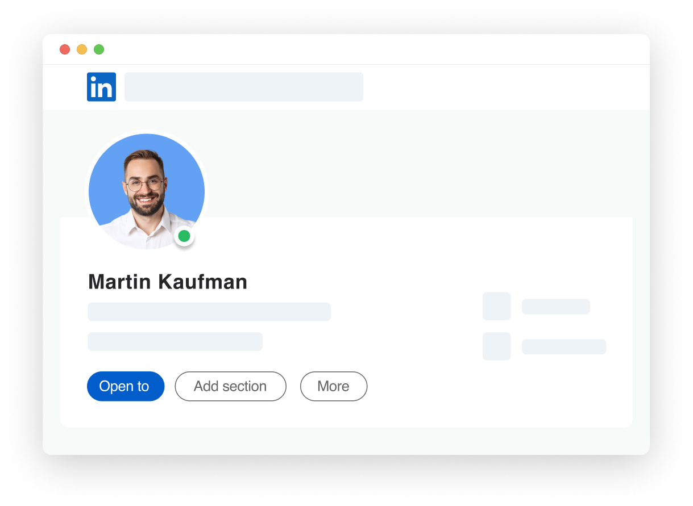Viewport: 693px width, 506px height.
Task: Click the red window close button
Action: coord(65,49)
